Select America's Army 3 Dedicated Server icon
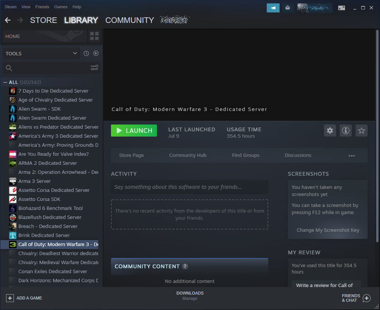Image resolution: width=380 pixels, height=310 pixels. tap(12, 136)
